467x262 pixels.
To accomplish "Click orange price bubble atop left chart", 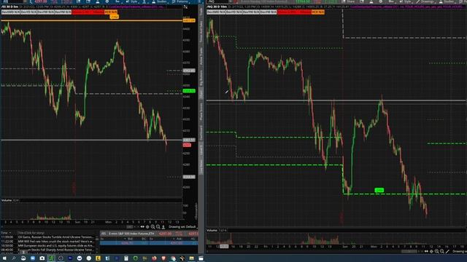I will 115,17.
